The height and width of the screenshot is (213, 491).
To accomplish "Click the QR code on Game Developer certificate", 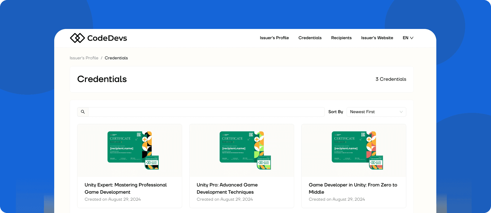I will coord(363,134).
